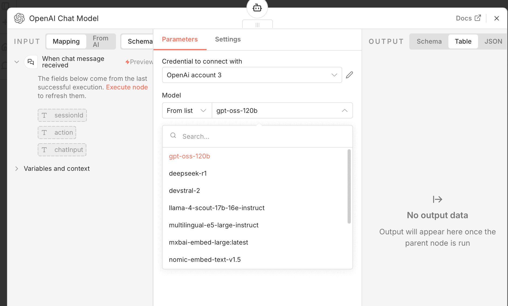Click the drag handle below the robot icon

257,25
